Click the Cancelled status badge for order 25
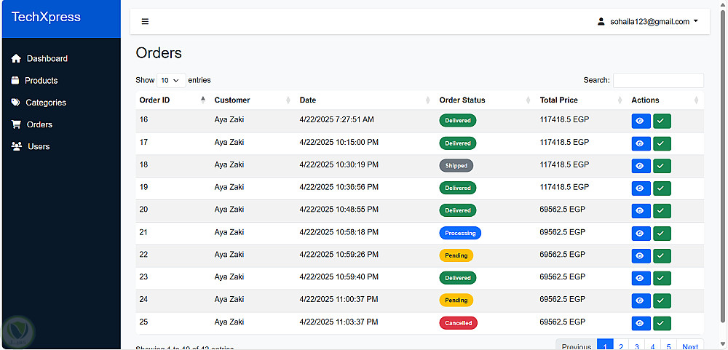 click(458, 323)
